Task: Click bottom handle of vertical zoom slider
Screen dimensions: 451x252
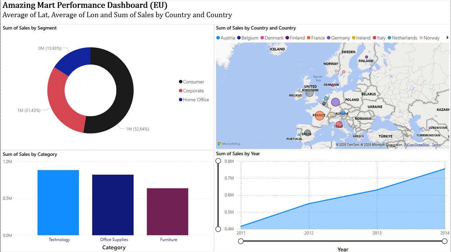Action: [218, 229]
